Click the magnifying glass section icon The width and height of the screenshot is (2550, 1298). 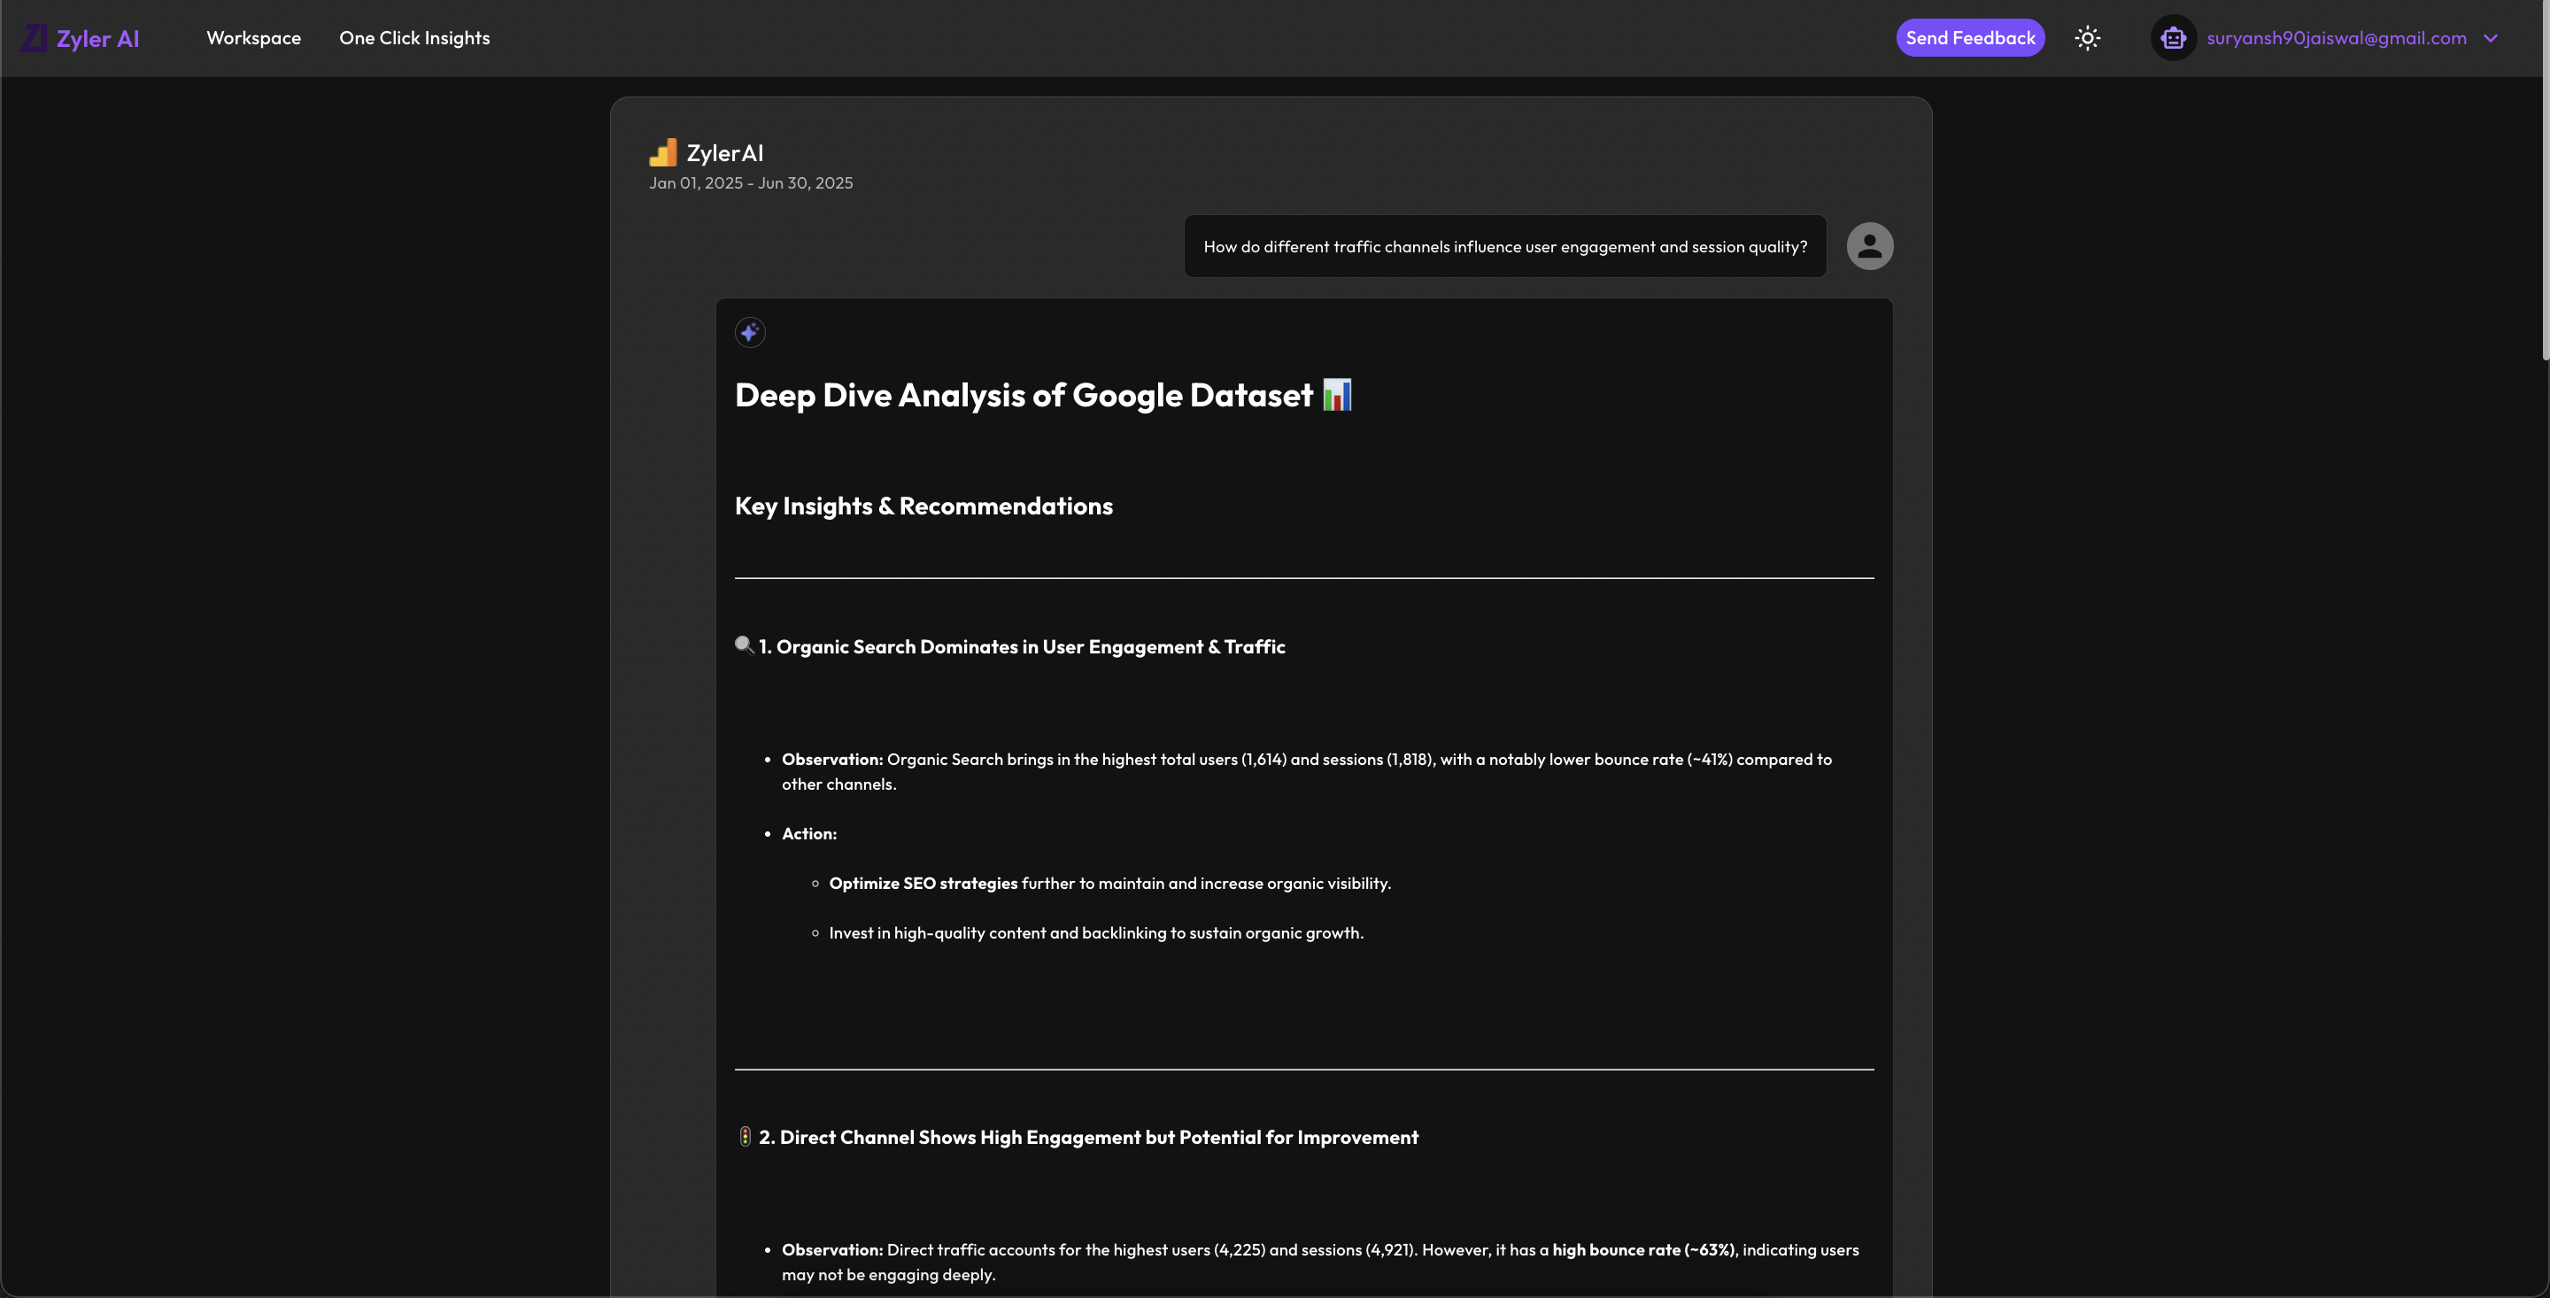(744, 645)
